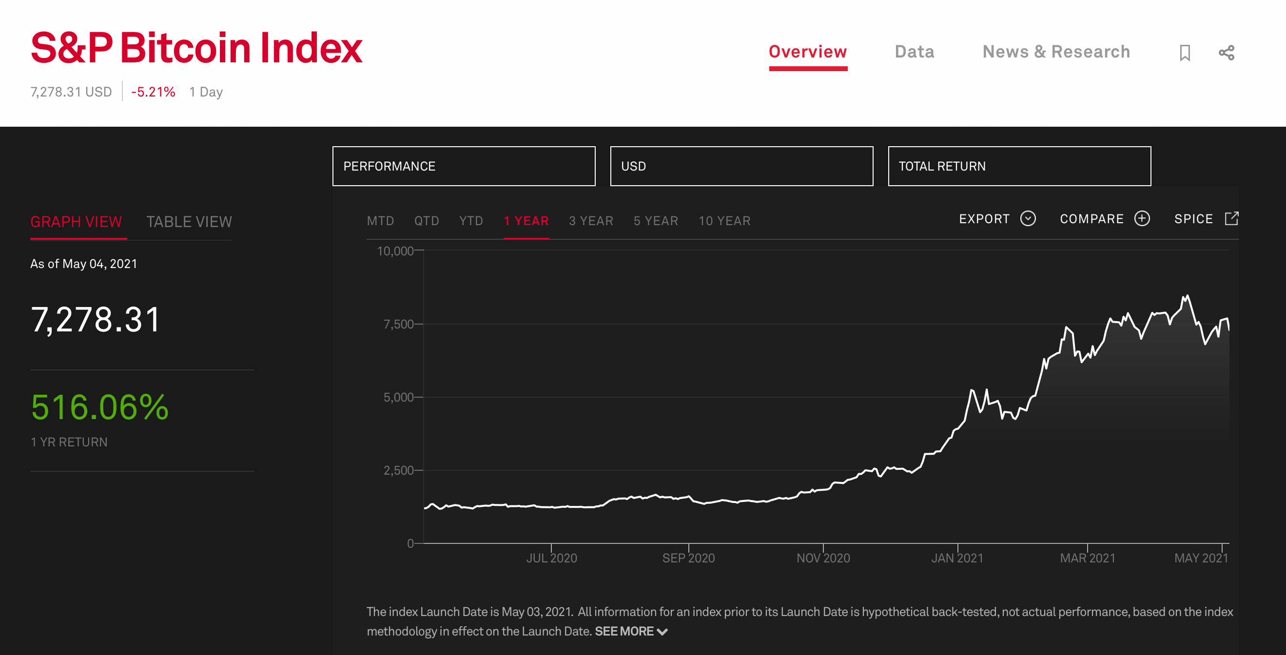Screen dimensions: 1286x655
Task: Click the 7,500 y-axis label
Action: point(398,324)
